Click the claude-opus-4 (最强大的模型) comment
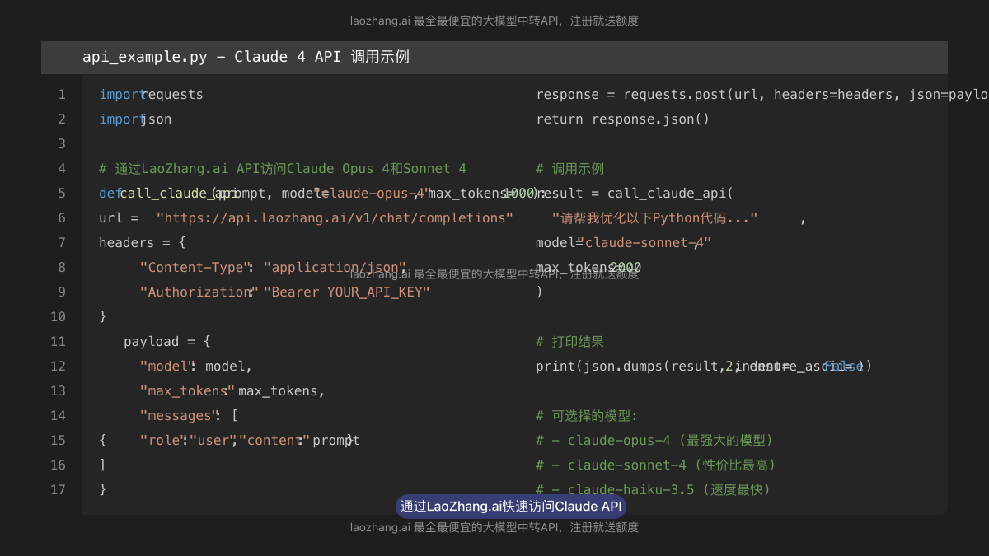Image resolution: width=989 pixels, height=556 pixels. pyautogui.click(x=654, y=441)
